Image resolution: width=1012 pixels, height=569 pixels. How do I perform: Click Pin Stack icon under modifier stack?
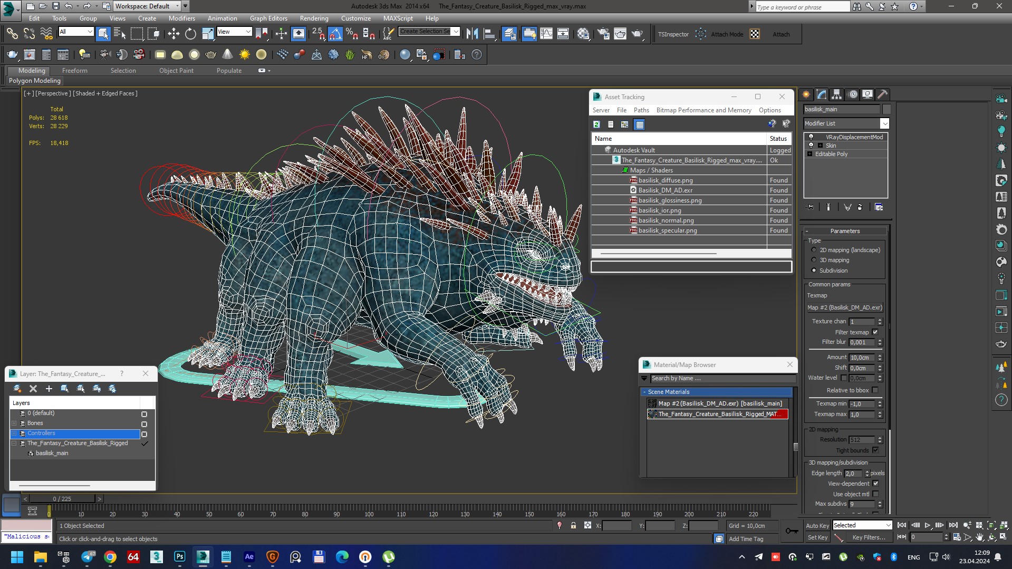click(x=811, y=207)
